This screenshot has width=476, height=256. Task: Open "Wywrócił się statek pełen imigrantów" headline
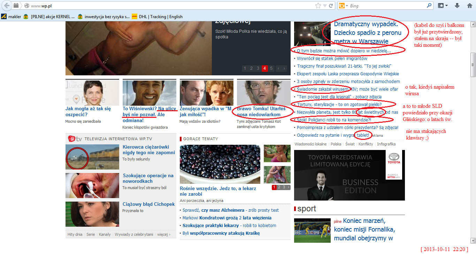[332, 58]
